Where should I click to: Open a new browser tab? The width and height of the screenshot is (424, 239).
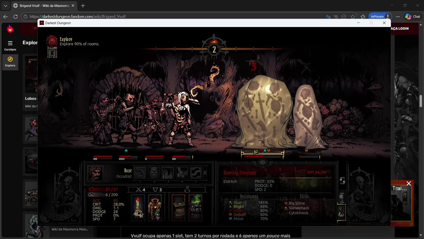[x=83, y=6]
